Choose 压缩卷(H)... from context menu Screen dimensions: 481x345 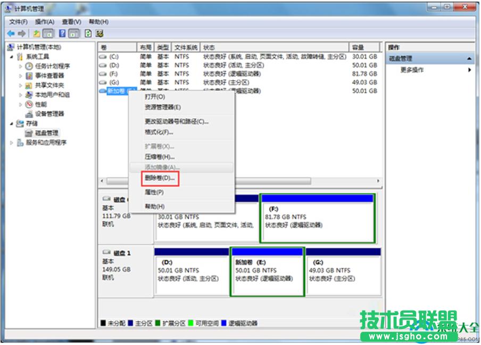(181, 157)
